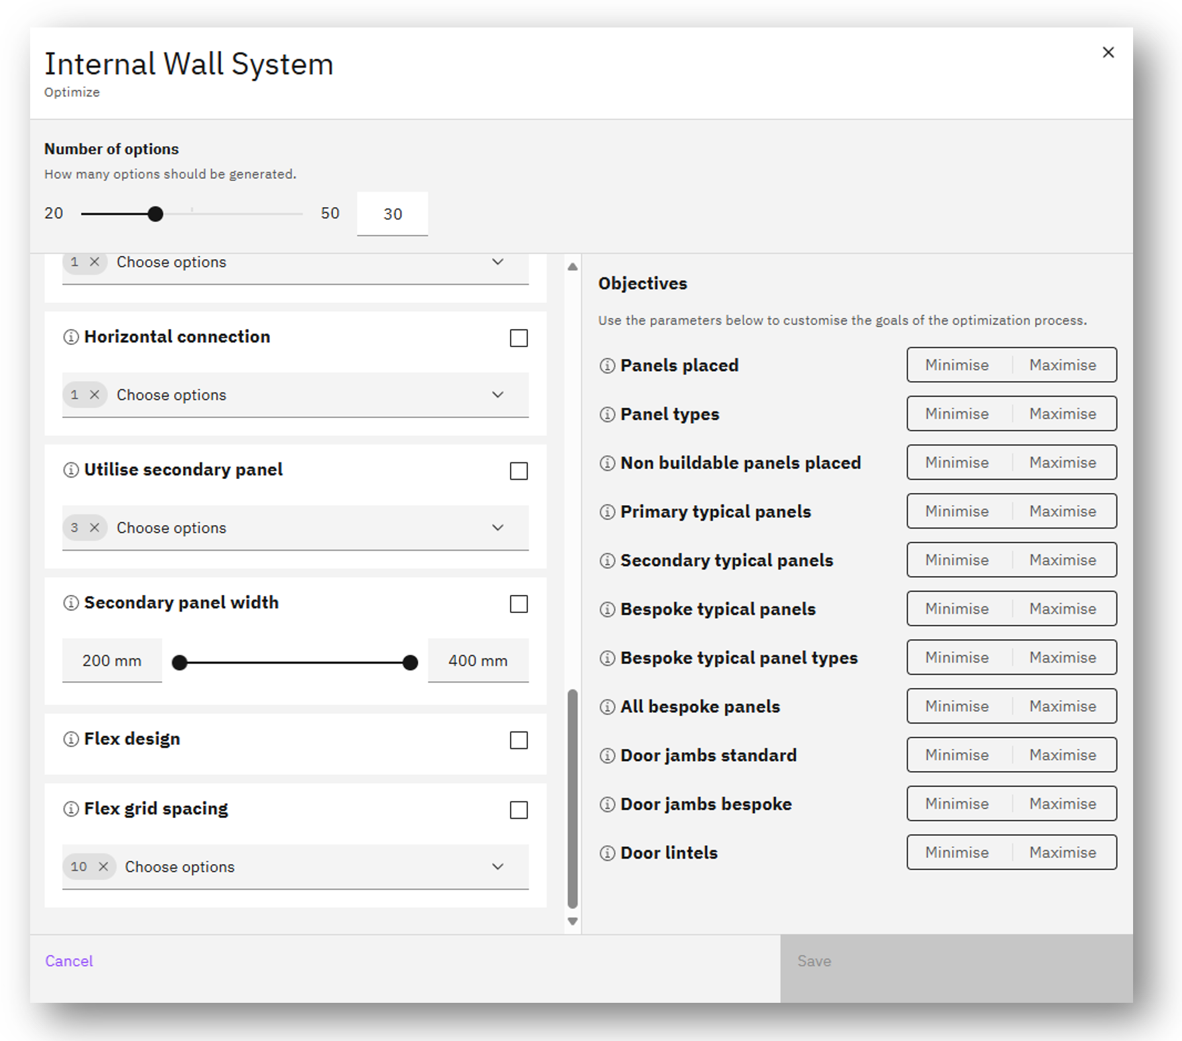The width and height of the screenshot is (1182, 1041).
Task: Click info icon beside Flex grid spacing
Action: [71, 809]
